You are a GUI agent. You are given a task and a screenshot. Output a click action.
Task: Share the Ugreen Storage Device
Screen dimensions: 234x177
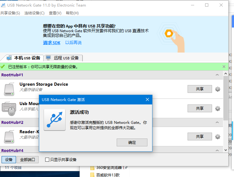200,89
